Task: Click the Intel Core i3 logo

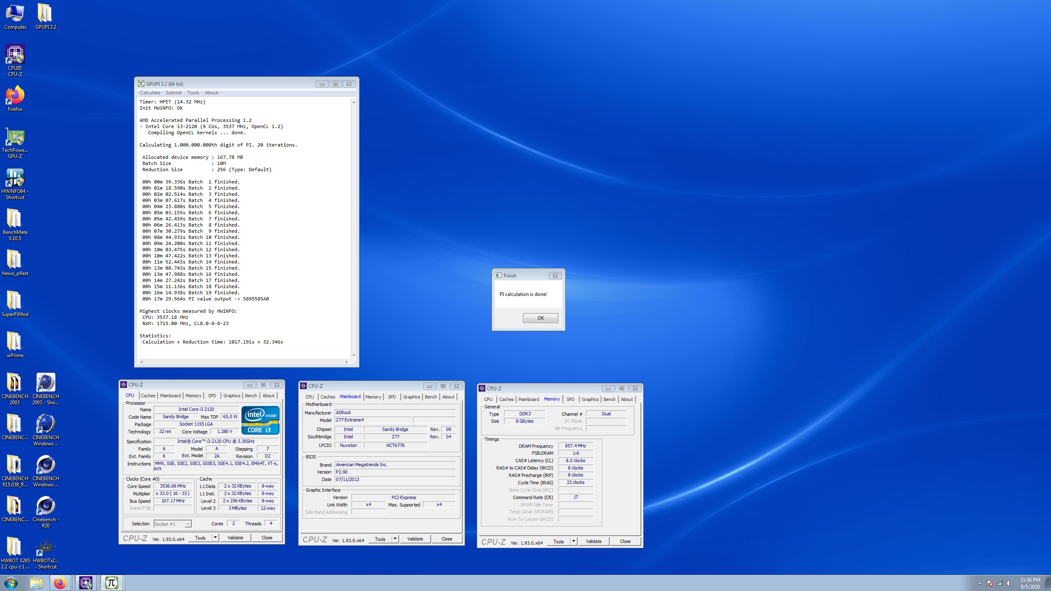Action: point(260,420)
